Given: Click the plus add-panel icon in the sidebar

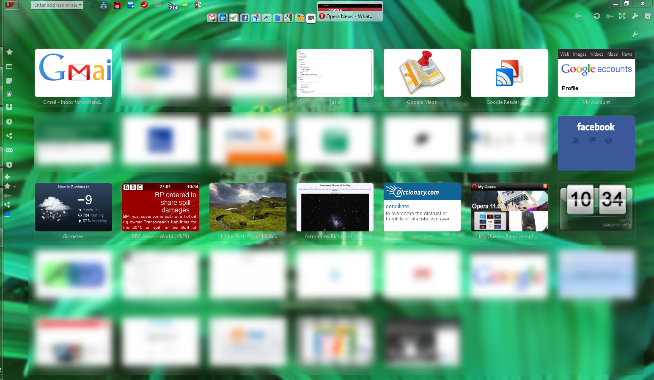Looking at the screenshot, I should (x=7, y=177).
